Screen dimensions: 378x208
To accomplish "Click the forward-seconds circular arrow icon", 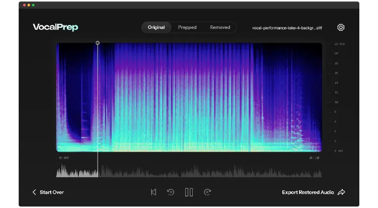I will tap(207, 192).
